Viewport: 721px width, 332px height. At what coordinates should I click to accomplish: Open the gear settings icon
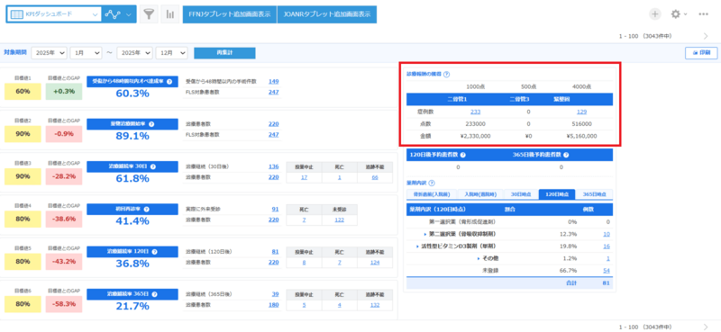coord(675,14)
